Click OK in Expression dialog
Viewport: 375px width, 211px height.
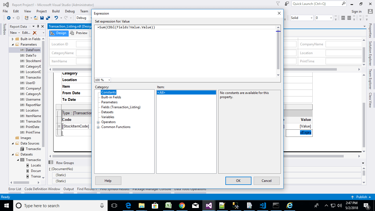238,181
